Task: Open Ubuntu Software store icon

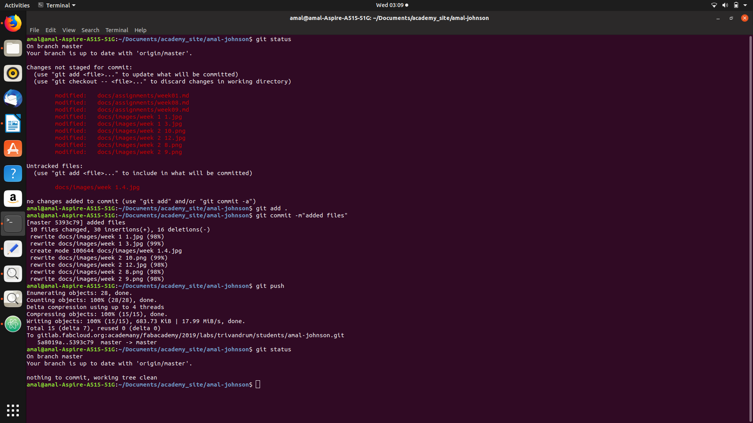Action: (x=13, y=149)
